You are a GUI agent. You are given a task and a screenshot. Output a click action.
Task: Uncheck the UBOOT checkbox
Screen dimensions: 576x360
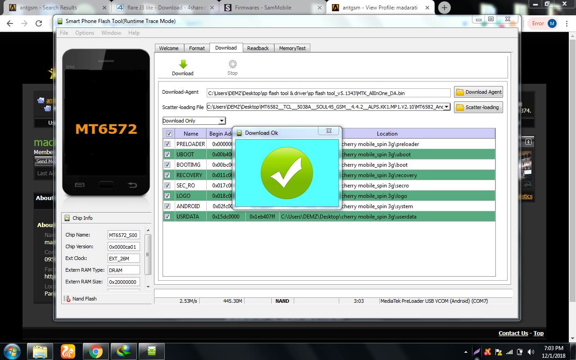[168, 155]
